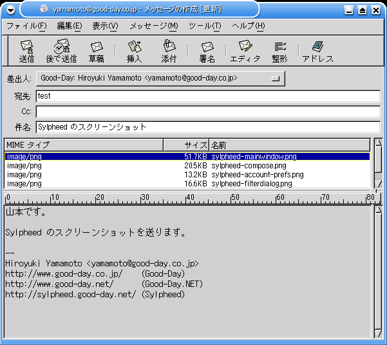
Task: Click in the 宛先 field containing test
Action: pyautogui.click(x=208, y=96)
